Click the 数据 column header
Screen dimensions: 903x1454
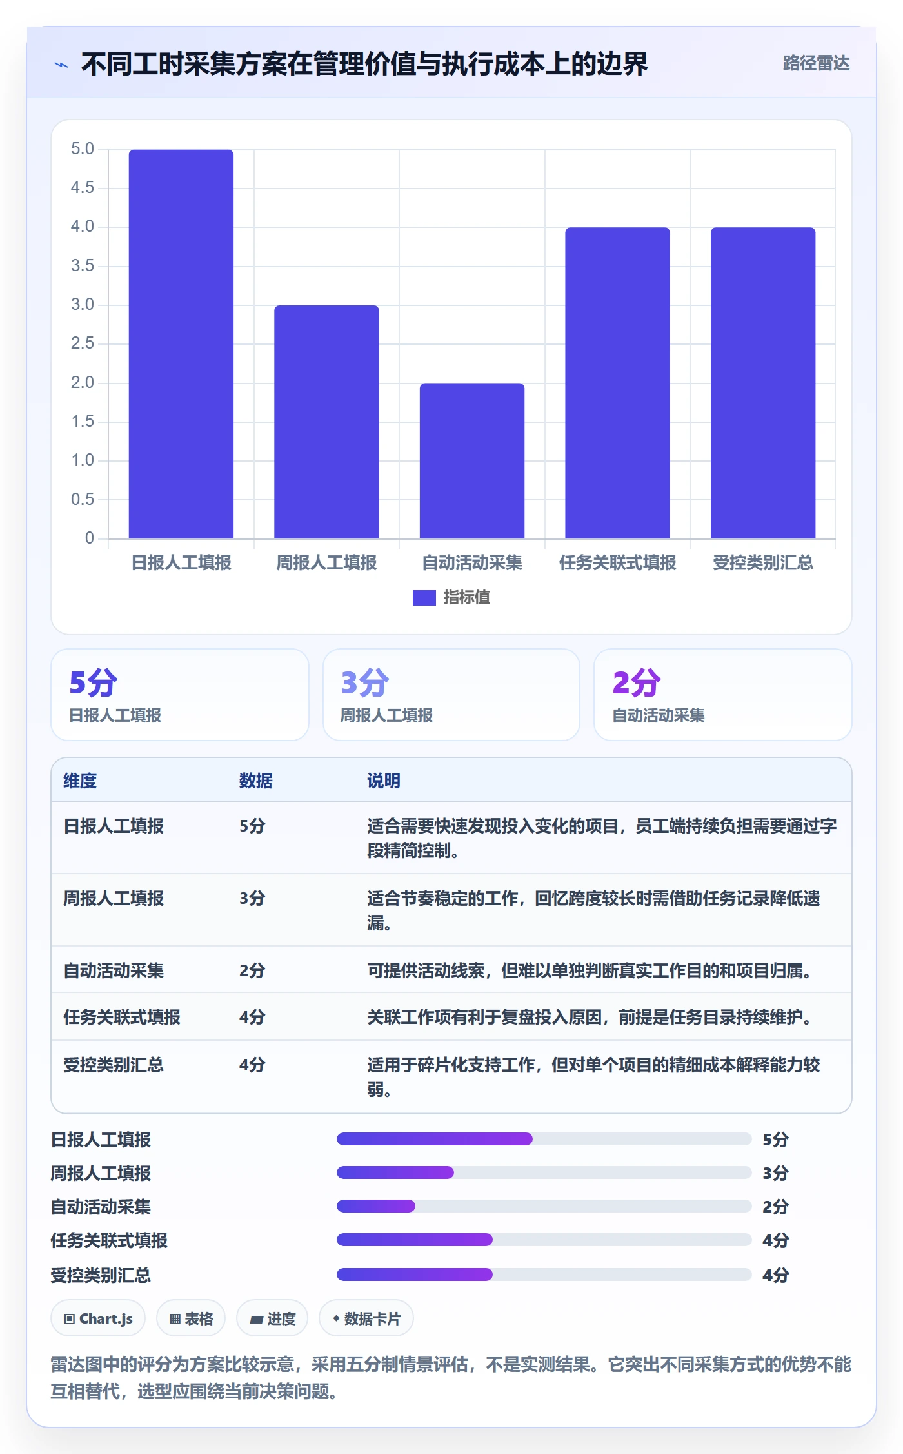click(x=255, y=781)
